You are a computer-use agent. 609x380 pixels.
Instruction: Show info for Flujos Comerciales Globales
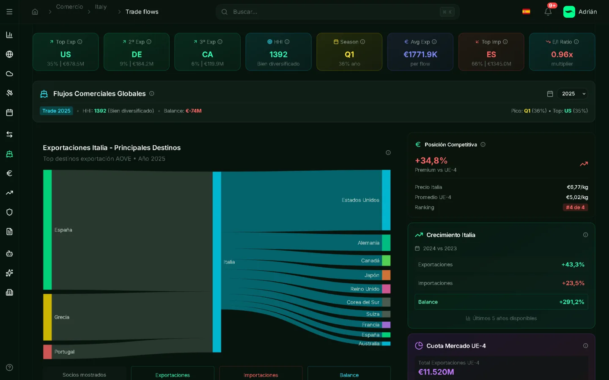(152, 94)
